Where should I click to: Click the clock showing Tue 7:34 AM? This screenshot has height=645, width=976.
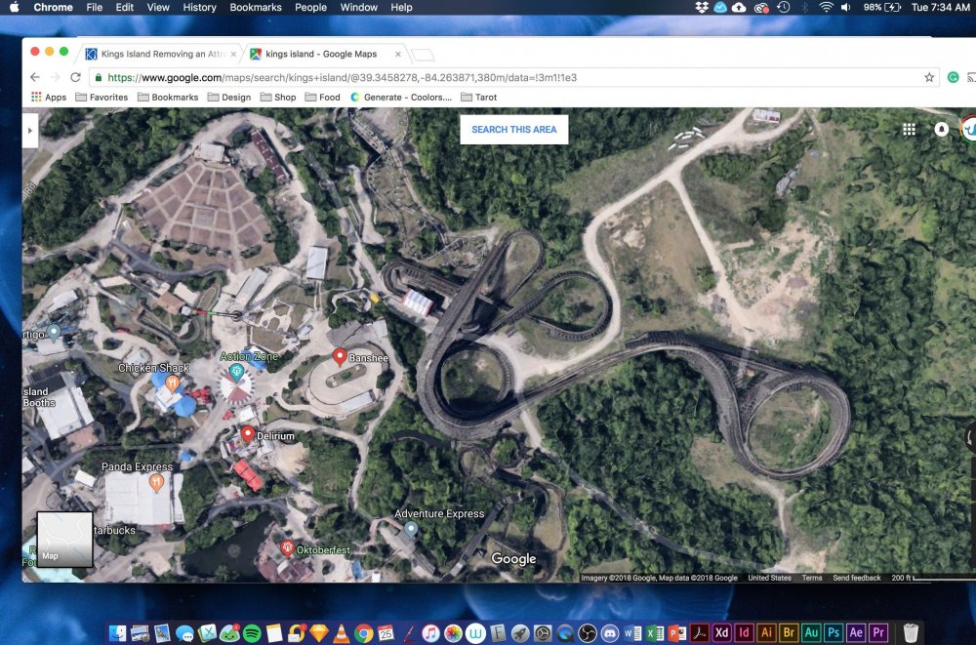point(940,8)
